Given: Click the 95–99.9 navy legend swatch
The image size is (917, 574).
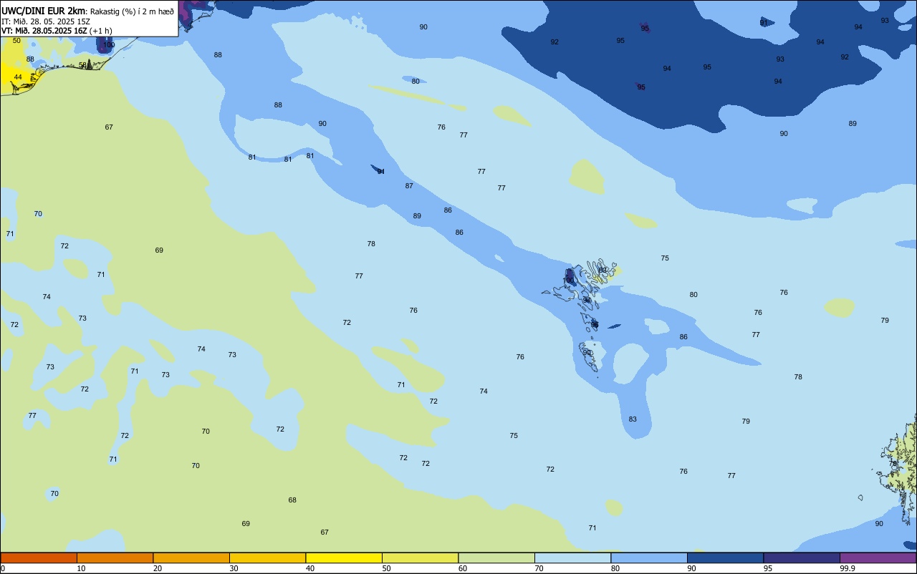Looking at the screenshot, I should coord(802,558).
